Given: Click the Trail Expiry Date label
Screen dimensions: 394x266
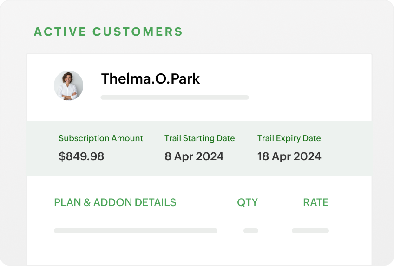Looking at the screenshot, I should click(x=289, y=138).
